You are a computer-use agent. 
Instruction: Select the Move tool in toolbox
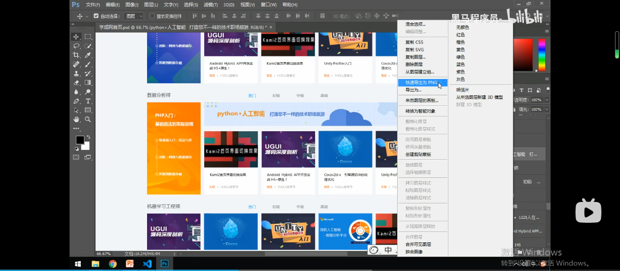[76, 37]
